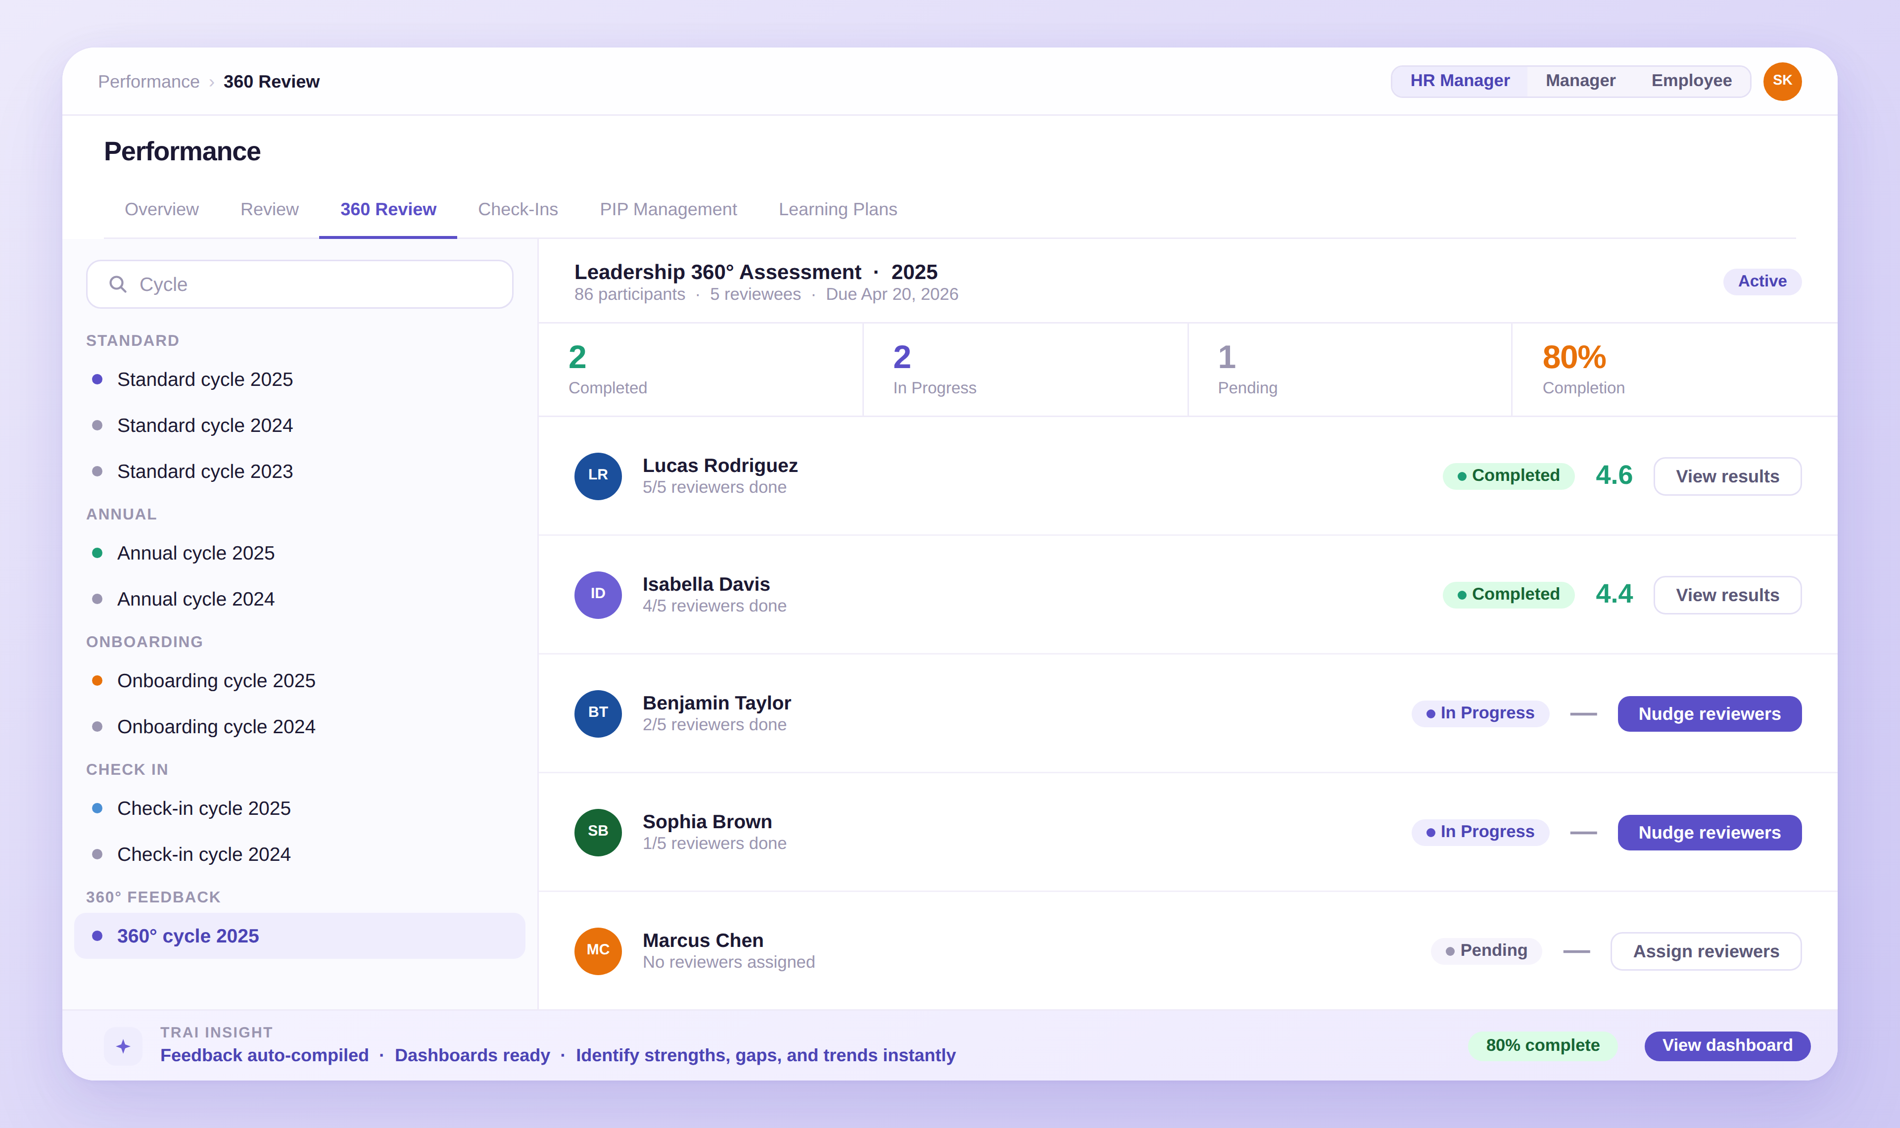Open the PIP Management tab

668,209
